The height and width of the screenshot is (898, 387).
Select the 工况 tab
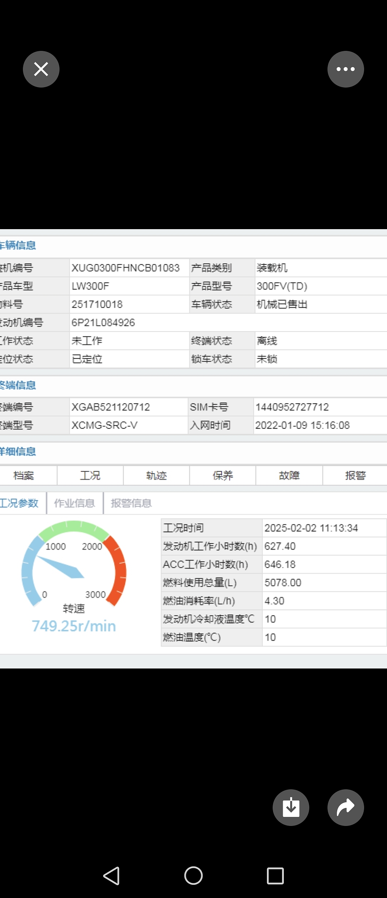click(x=90, y=476)
